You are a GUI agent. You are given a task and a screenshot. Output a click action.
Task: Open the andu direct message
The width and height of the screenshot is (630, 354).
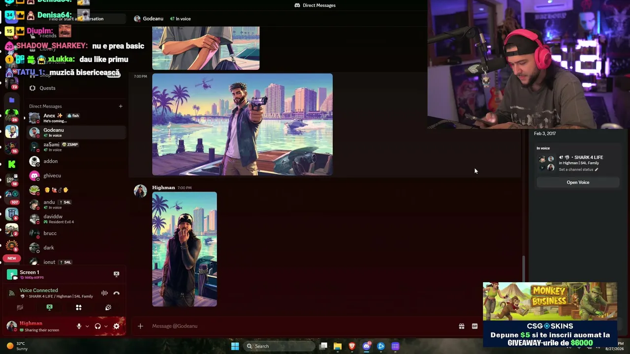(x=76, y=205)
